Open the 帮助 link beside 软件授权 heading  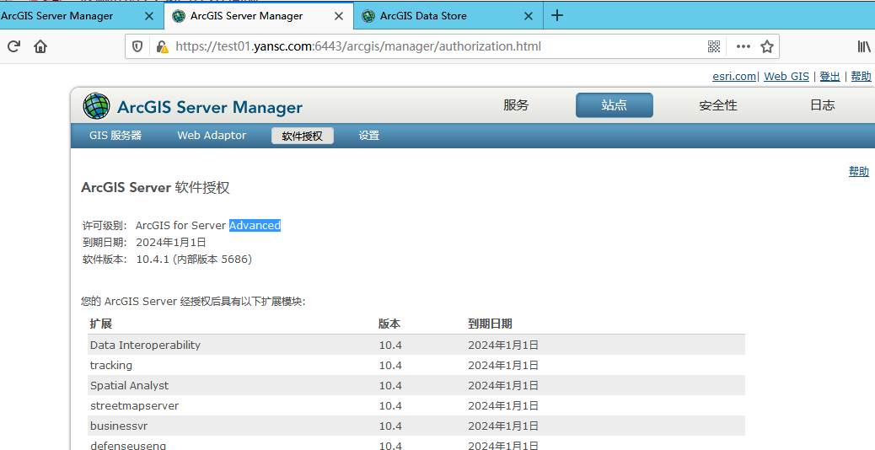[x=859, y=171]
